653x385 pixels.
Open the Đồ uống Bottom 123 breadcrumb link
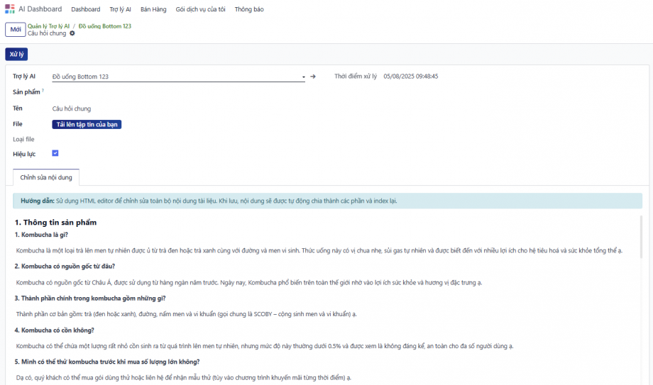point(104,26)
